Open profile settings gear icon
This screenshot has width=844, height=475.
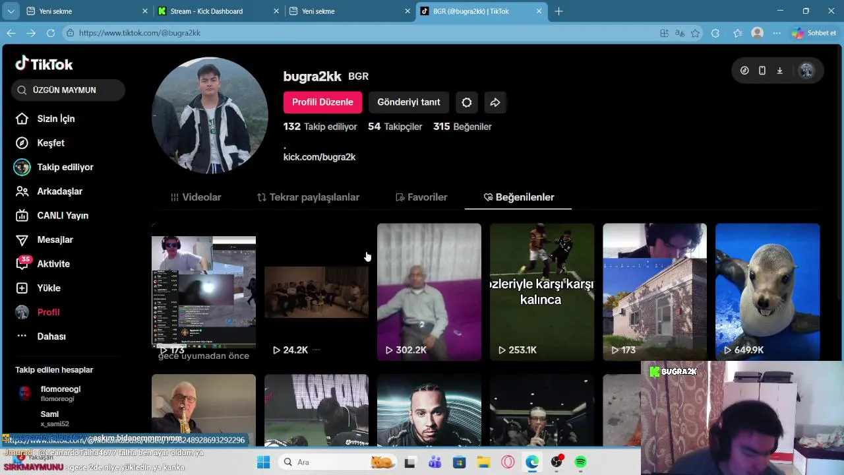[467, 102]
